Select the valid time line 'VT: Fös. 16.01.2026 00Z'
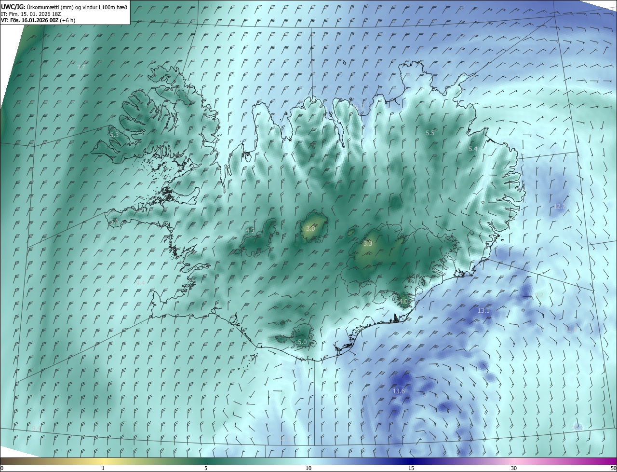The width and height of the screenshot is (617, 472). pyautogui.click(x=29, y=20)
